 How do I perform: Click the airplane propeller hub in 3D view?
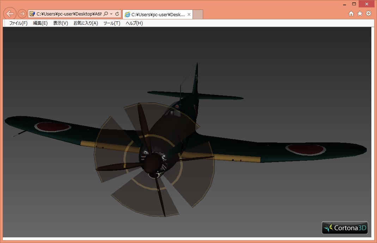click(152, 163)
